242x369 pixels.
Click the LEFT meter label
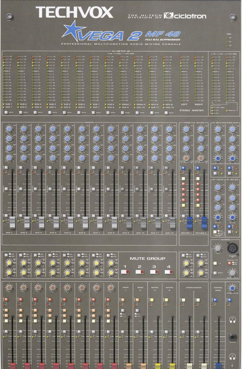pyautogui.click(x=184, y=104)
